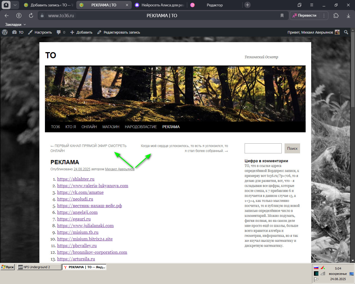Viewport: 355px width, 284px height.
Task: Open the "ТО" dashboard admin bar item
Action: [18, 32]
